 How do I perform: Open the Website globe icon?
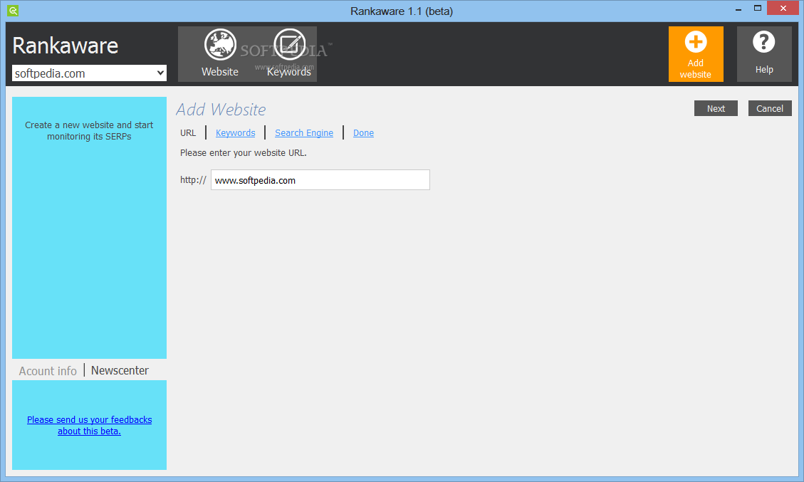(220, 45)
